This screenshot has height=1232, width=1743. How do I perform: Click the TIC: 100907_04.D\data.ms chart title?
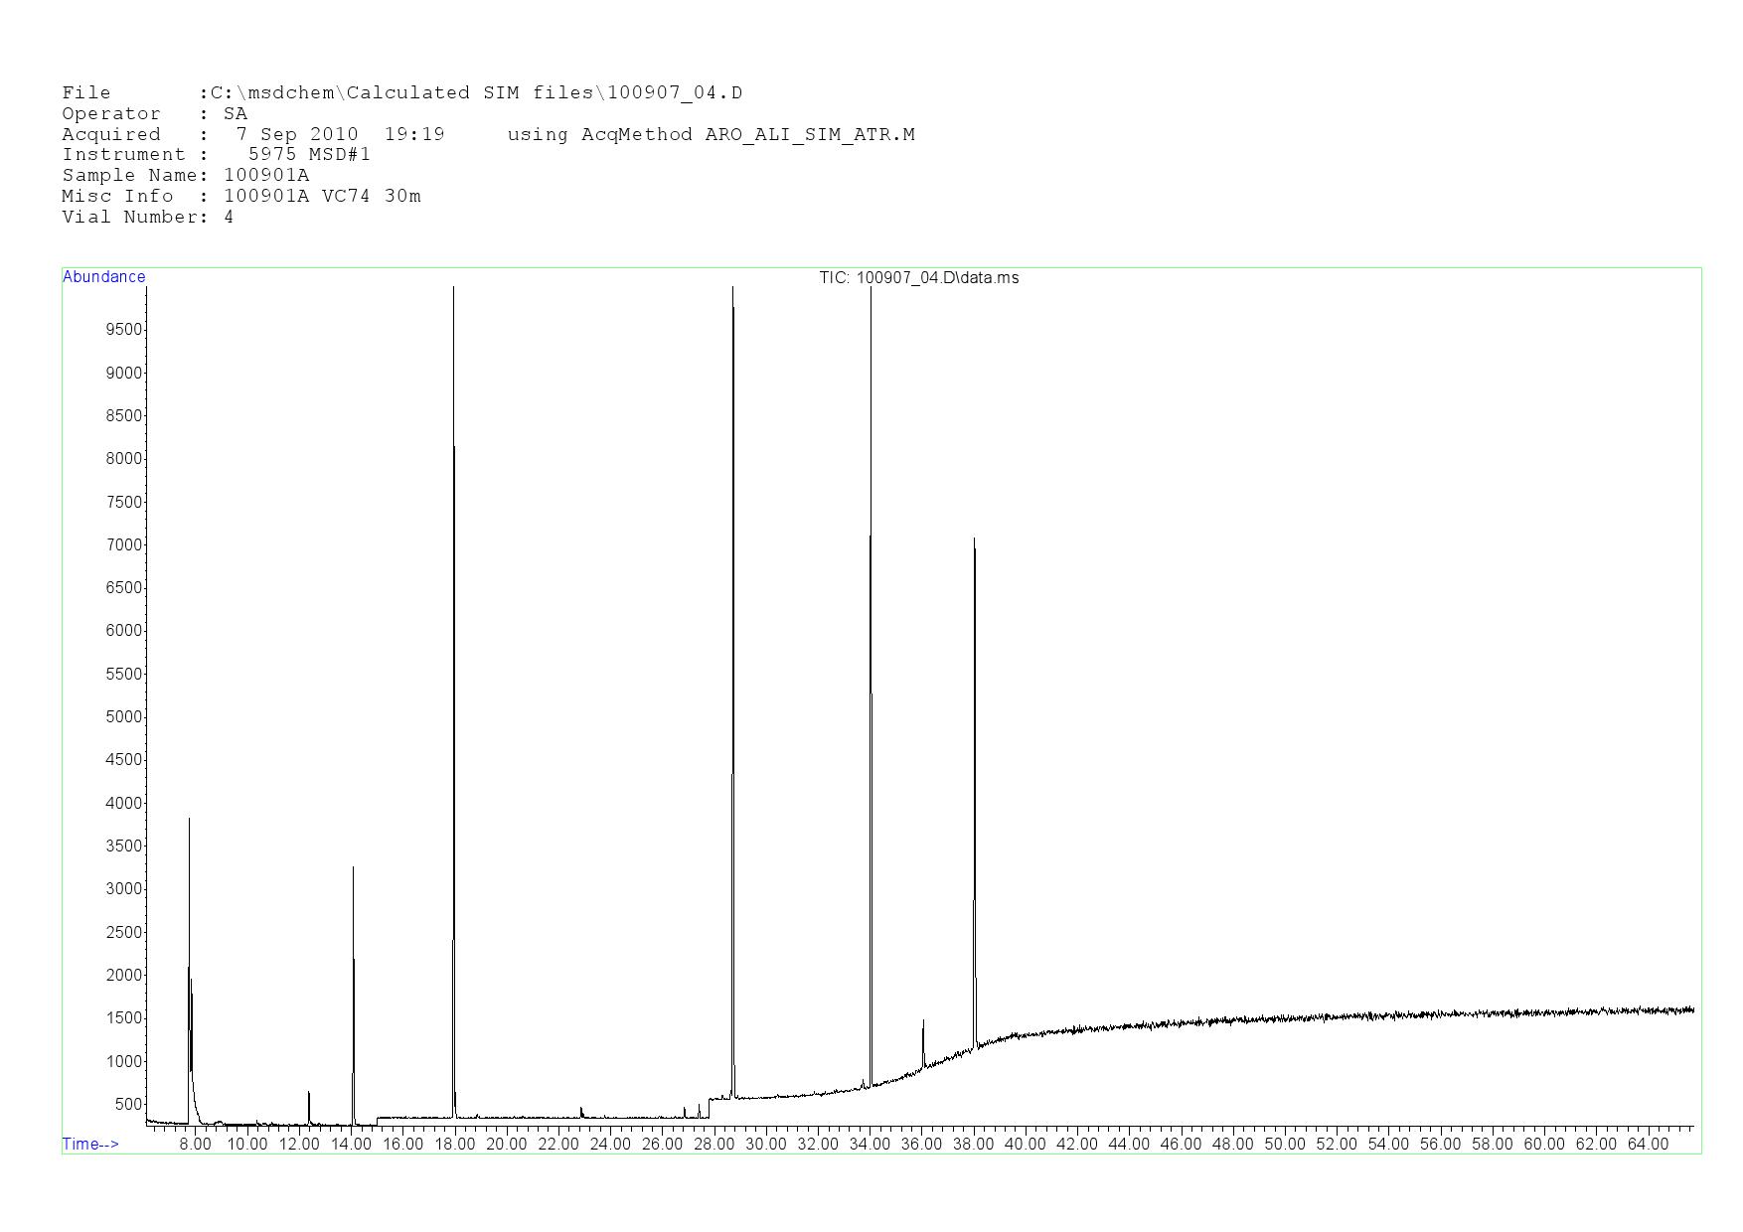point(918,278)
